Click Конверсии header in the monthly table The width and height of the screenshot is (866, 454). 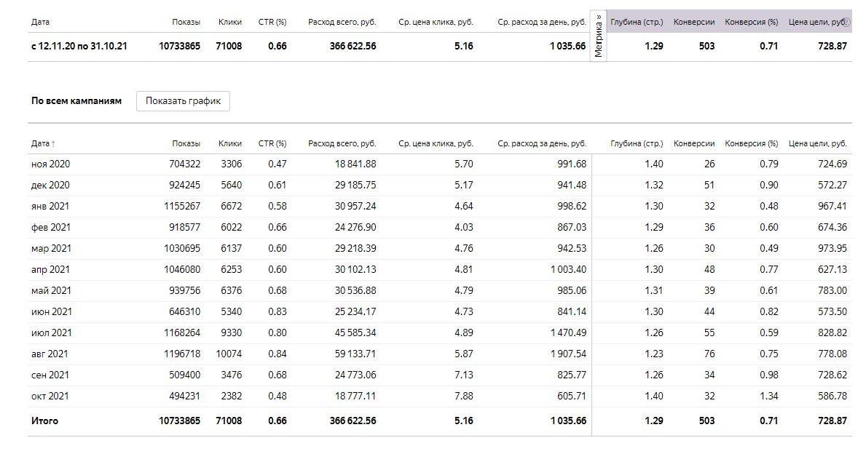(x=694, y=144)
